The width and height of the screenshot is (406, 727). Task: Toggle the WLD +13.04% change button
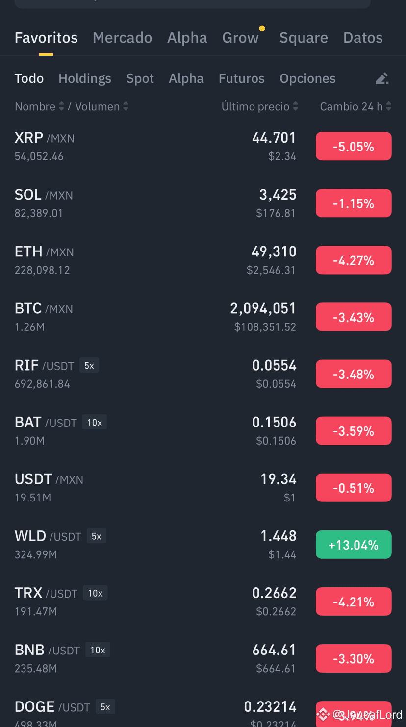[354, 545]
